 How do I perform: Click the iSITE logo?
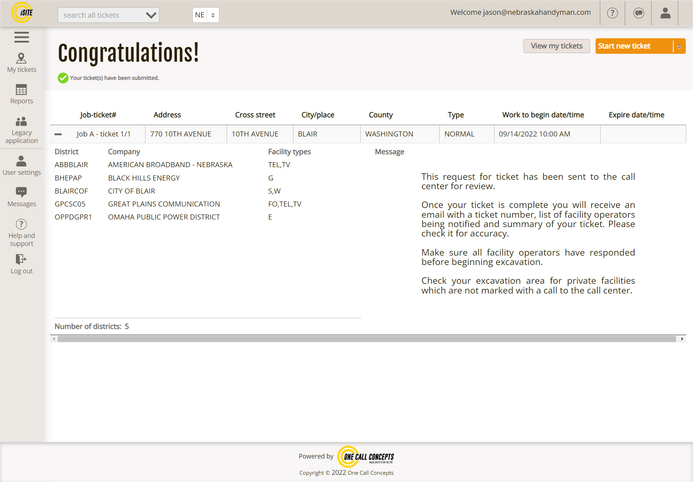pos(22,13)
